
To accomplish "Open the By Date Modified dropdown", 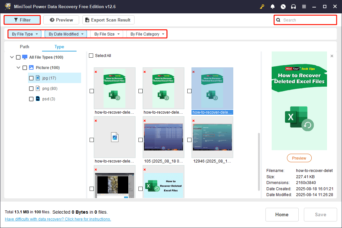I will click(66, 34).
